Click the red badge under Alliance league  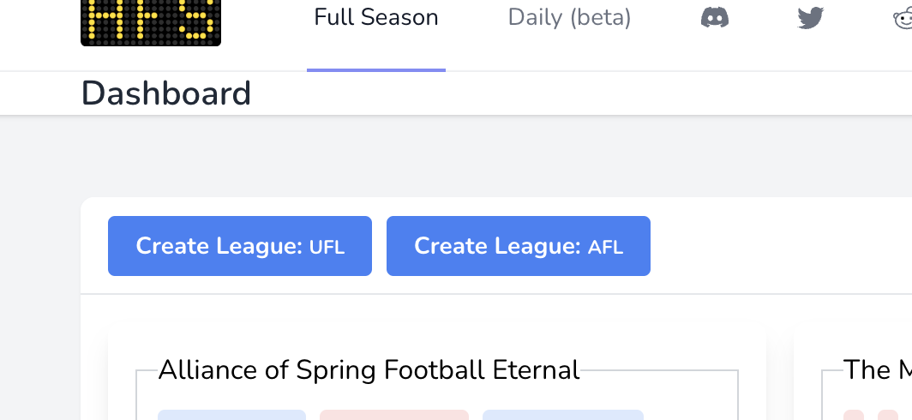tap(394, 415)
